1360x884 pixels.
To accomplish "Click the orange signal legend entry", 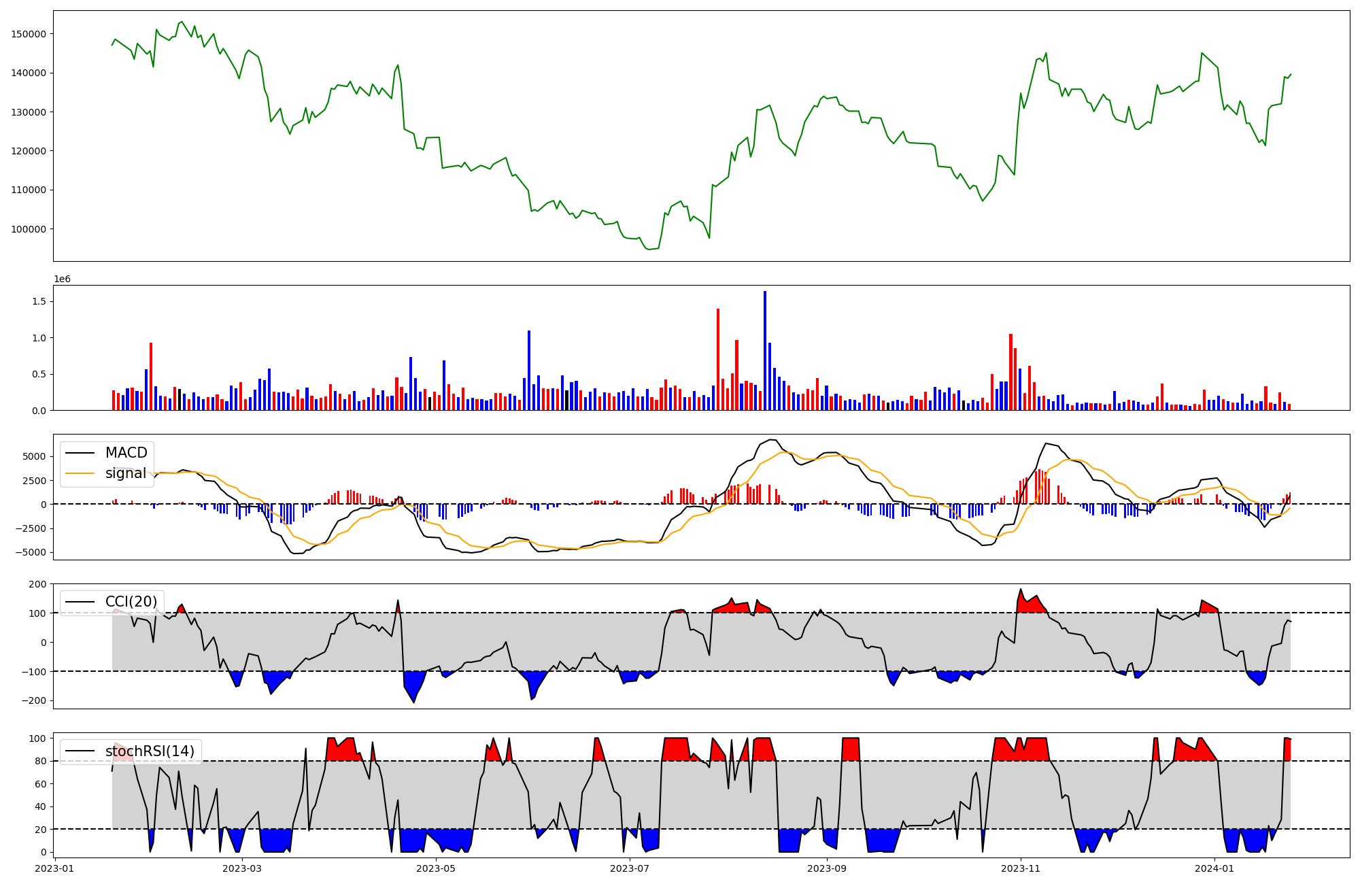I will [x=125, y=473].
